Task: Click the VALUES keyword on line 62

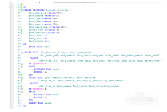Action: pyautogui.click(x=34, y=83)
